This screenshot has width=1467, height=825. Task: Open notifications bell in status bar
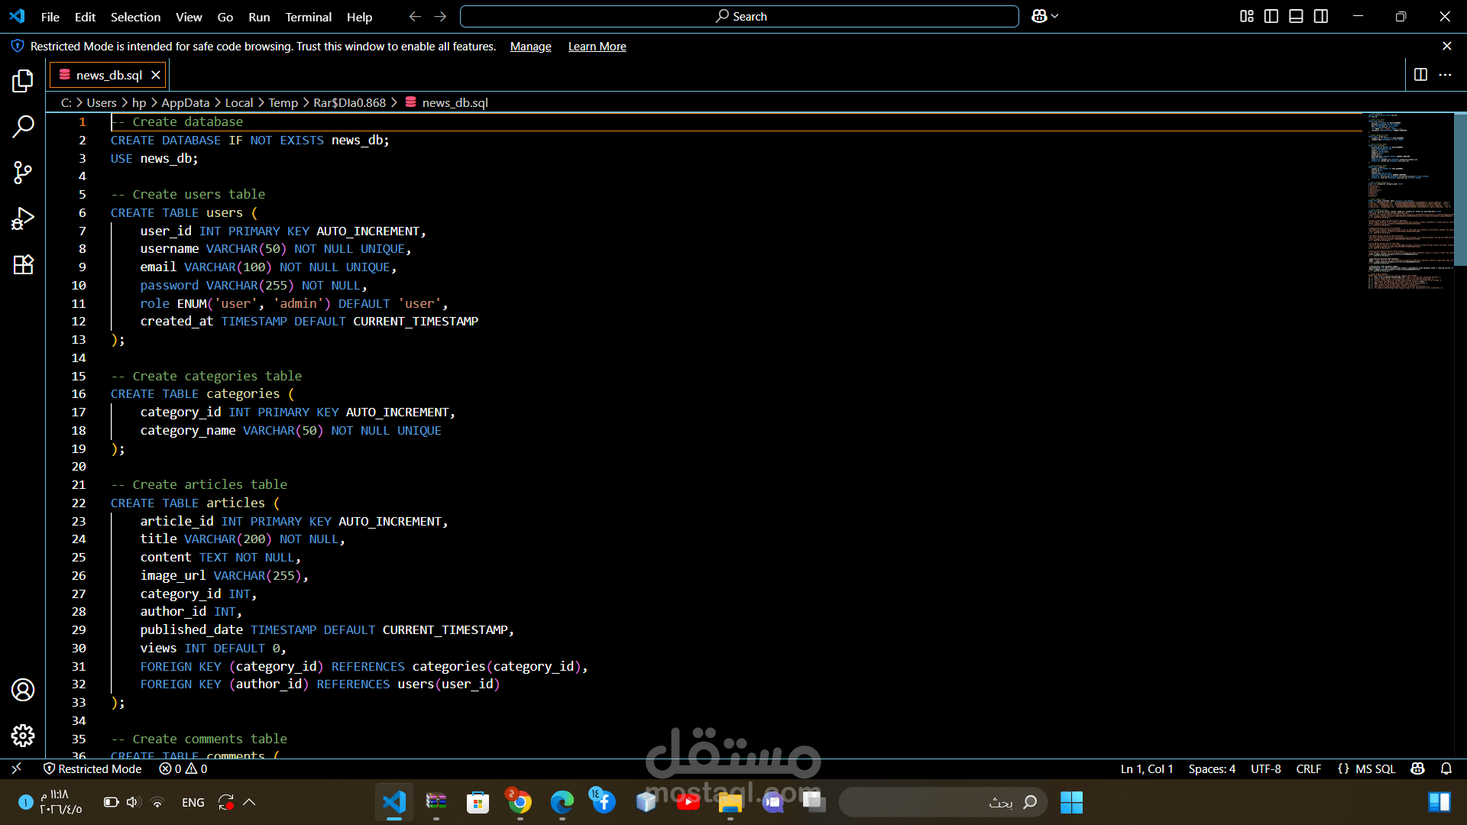tap(1446, 768)
